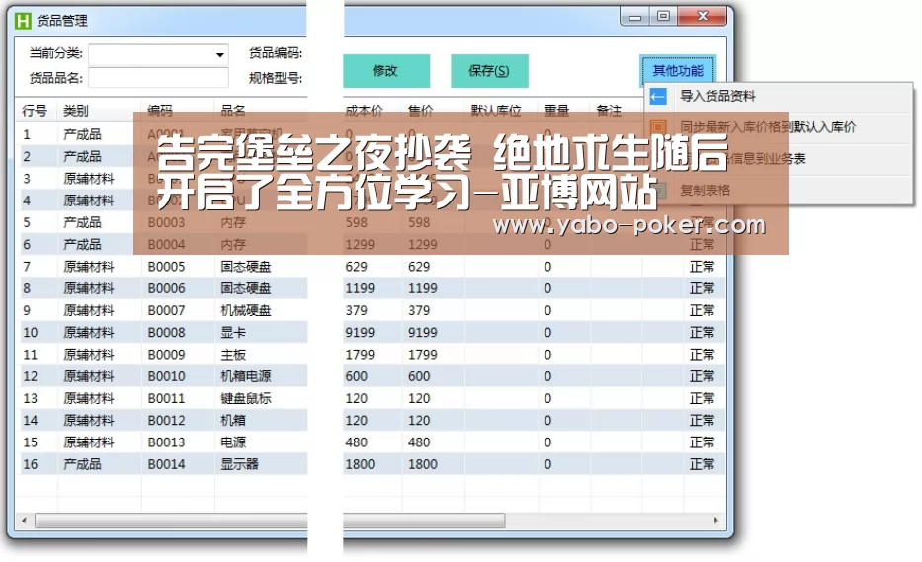Click sale price 1800 in row 16
Screen dimensions: 922x562
tap(423, 464)
